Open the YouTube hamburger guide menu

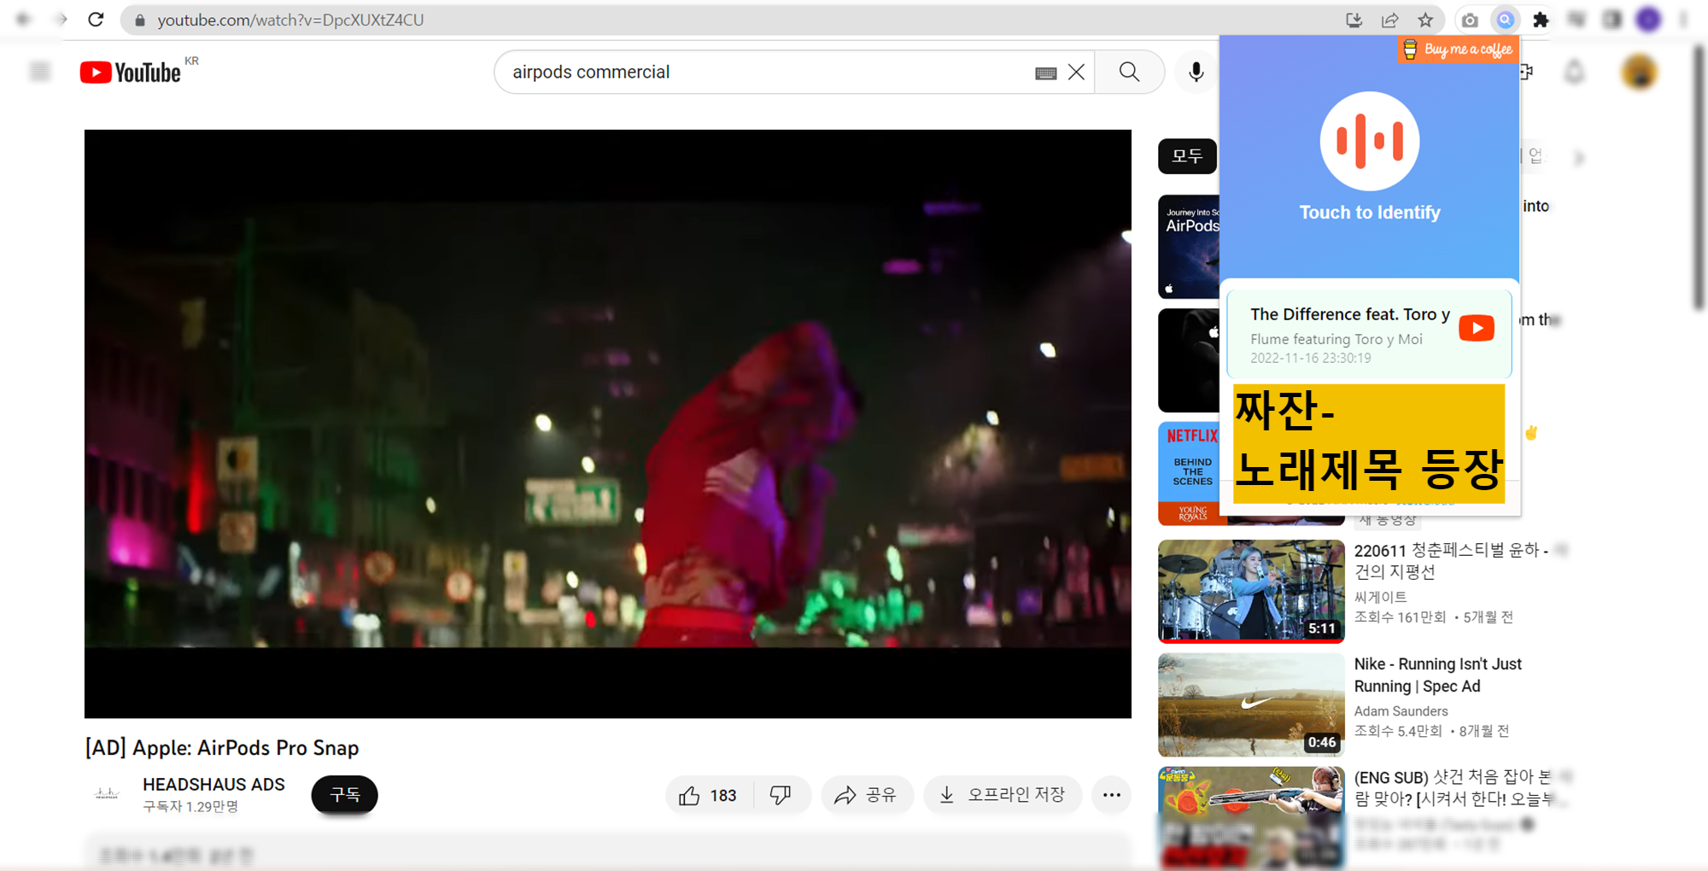(40, 72)
